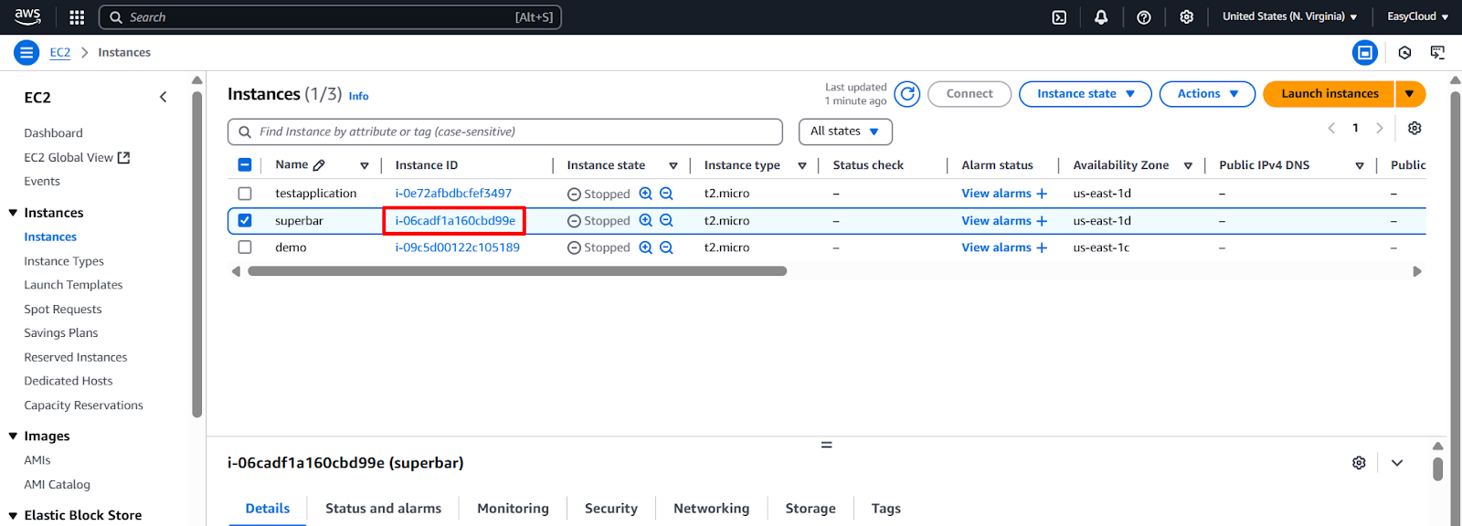Viewport: 1462px width, 526px height.
Task: Click the Connect button
Action: (x=969, y=94)
